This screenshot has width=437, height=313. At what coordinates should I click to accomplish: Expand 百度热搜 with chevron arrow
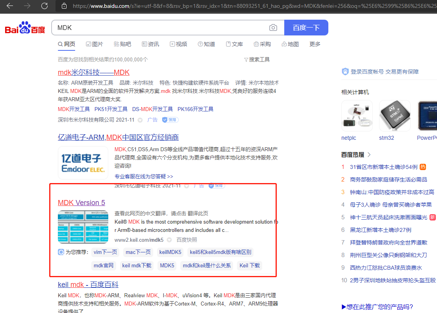pyautogui.click(x=369, y=155)
